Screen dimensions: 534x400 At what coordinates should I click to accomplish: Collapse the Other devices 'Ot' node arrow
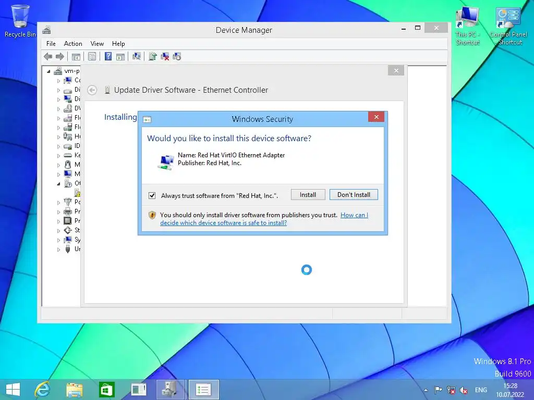pos(58,184)
